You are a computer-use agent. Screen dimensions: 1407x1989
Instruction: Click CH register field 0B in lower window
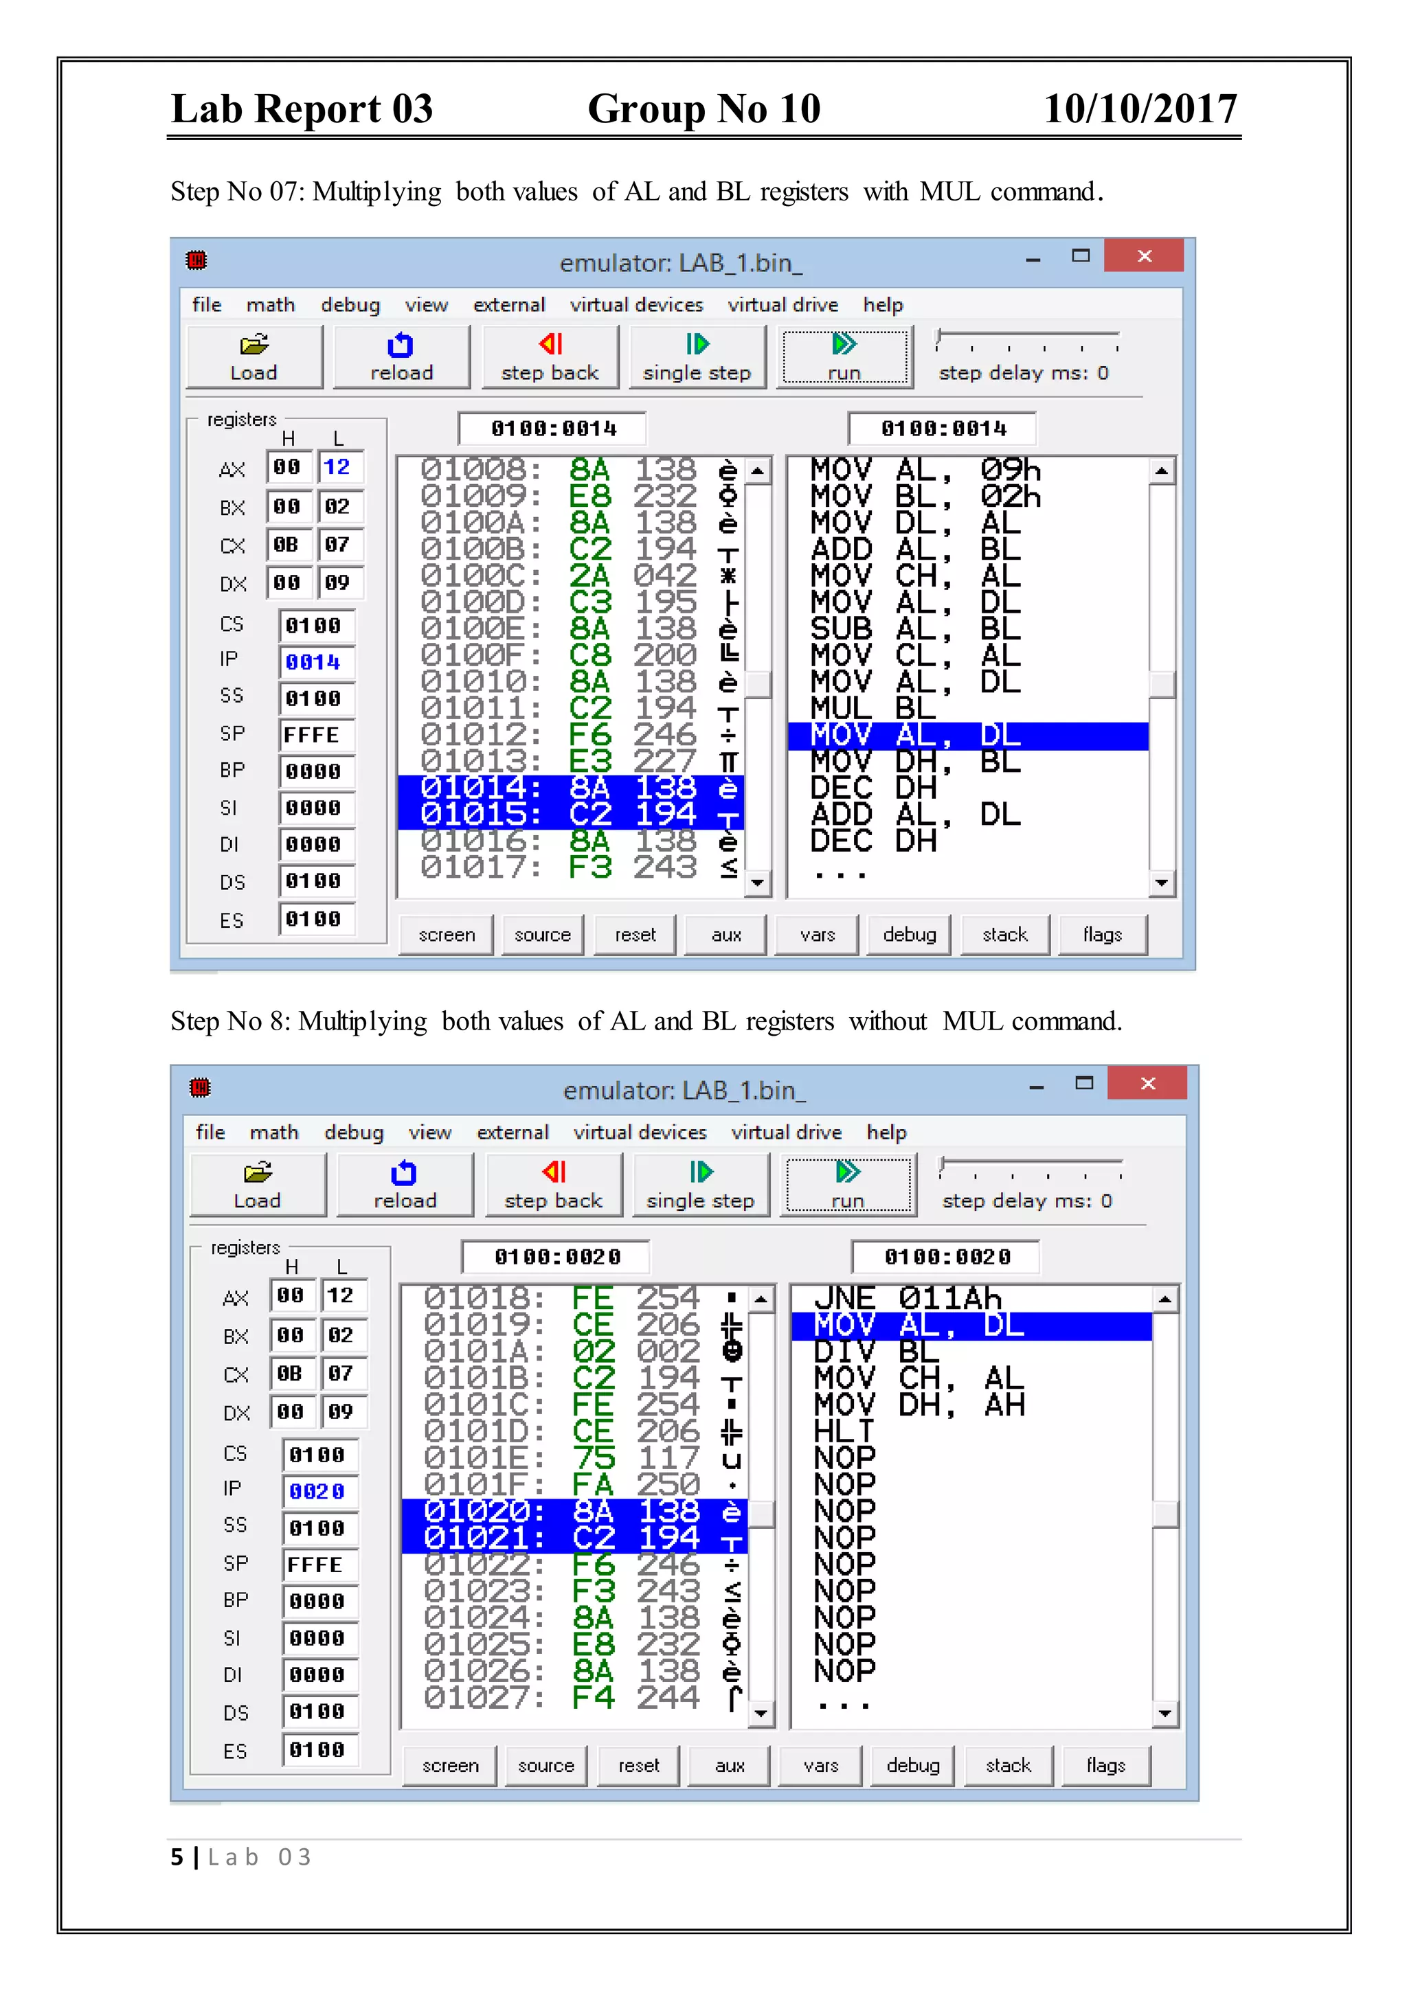(291, 1373)
